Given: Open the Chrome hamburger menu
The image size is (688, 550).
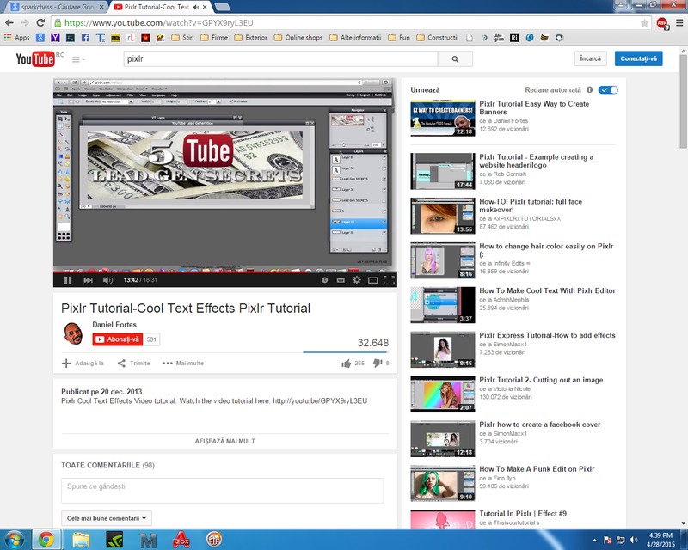Looking at the screenshot, I should tap(679, 23).
